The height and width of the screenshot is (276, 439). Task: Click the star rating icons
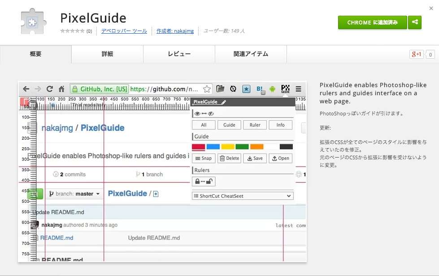pyautogui.click(x=72, y=31)
